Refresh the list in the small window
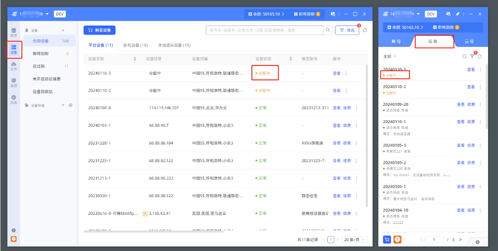This screenshot has width=498, height=251. (479, 56)
